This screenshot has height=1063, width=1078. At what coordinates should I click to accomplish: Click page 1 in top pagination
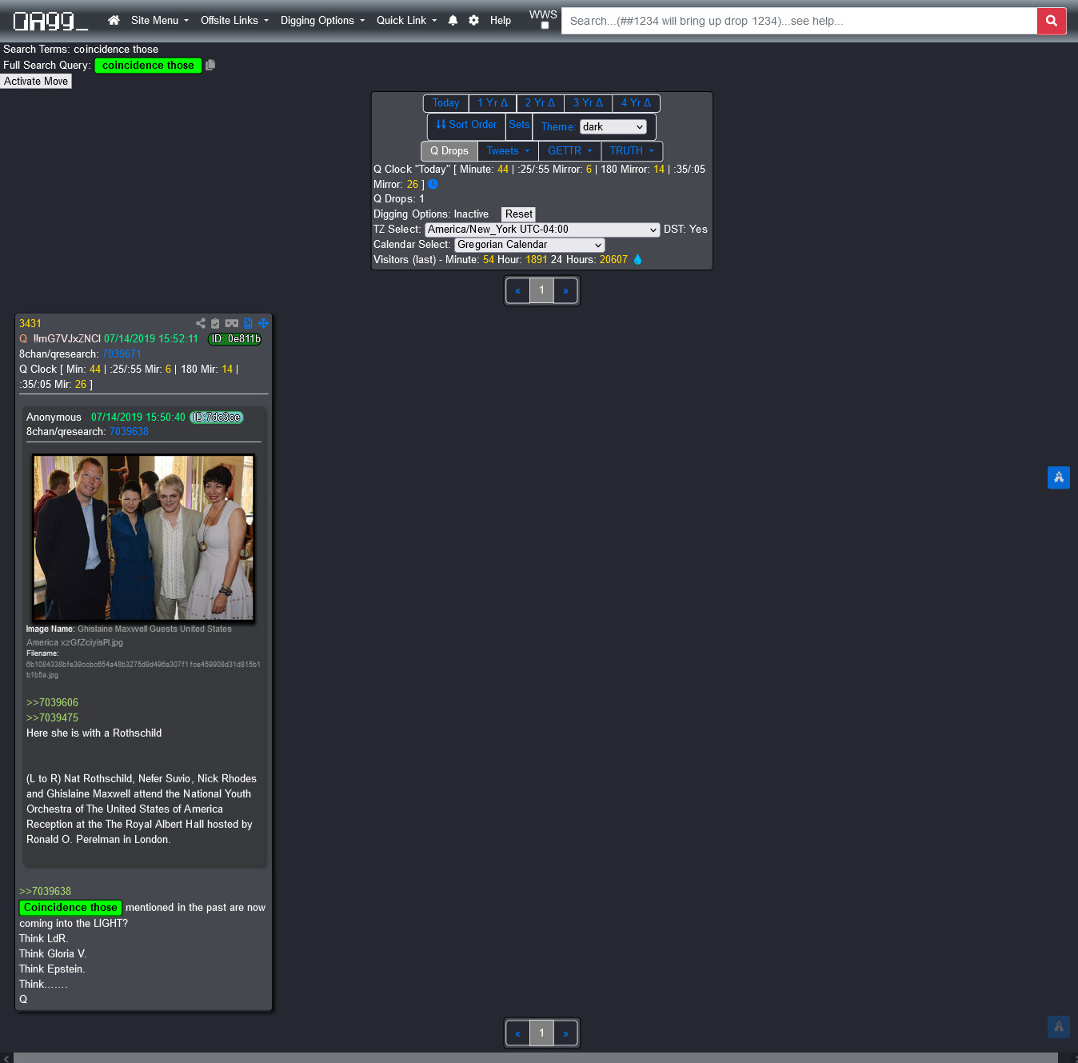[x=541, y=290]
